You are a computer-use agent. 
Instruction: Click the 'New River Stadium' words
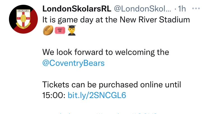[x=155, y=20]
